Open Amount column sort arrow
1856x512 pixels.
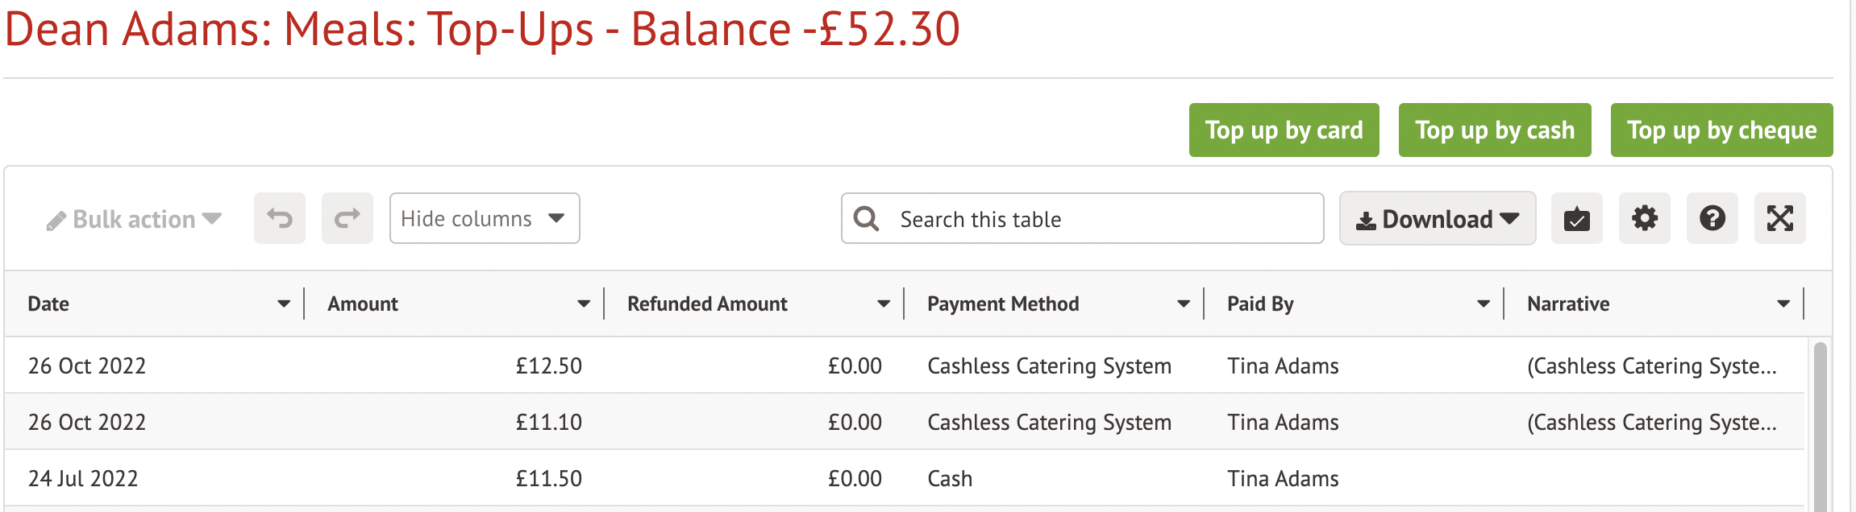[x=584, y=303]
